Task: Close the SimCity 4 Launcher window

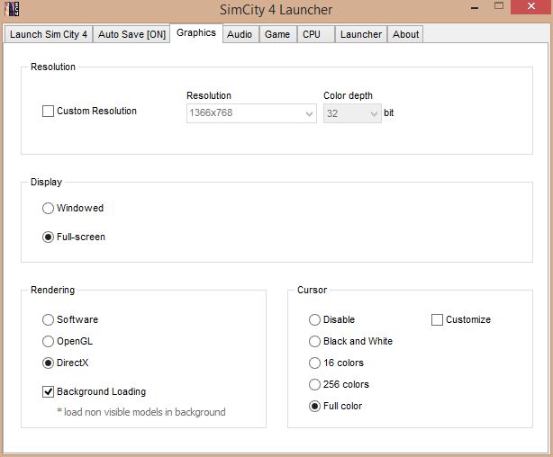Action: pos(531,6)
